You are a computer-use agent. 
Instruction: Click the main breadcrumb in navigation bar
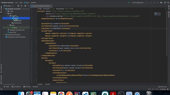point(21,3)
